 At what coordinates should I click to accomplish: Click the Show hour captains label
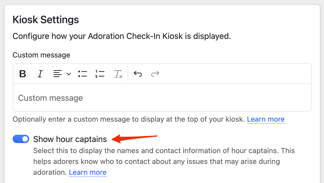click(70, 139)
